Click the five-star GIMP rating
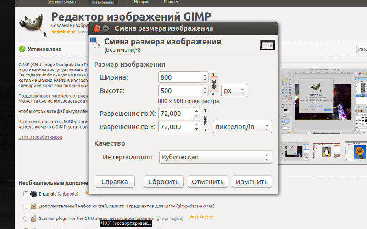Image resolution: width=367 pixels, height=229 pixels. [63, 32]
